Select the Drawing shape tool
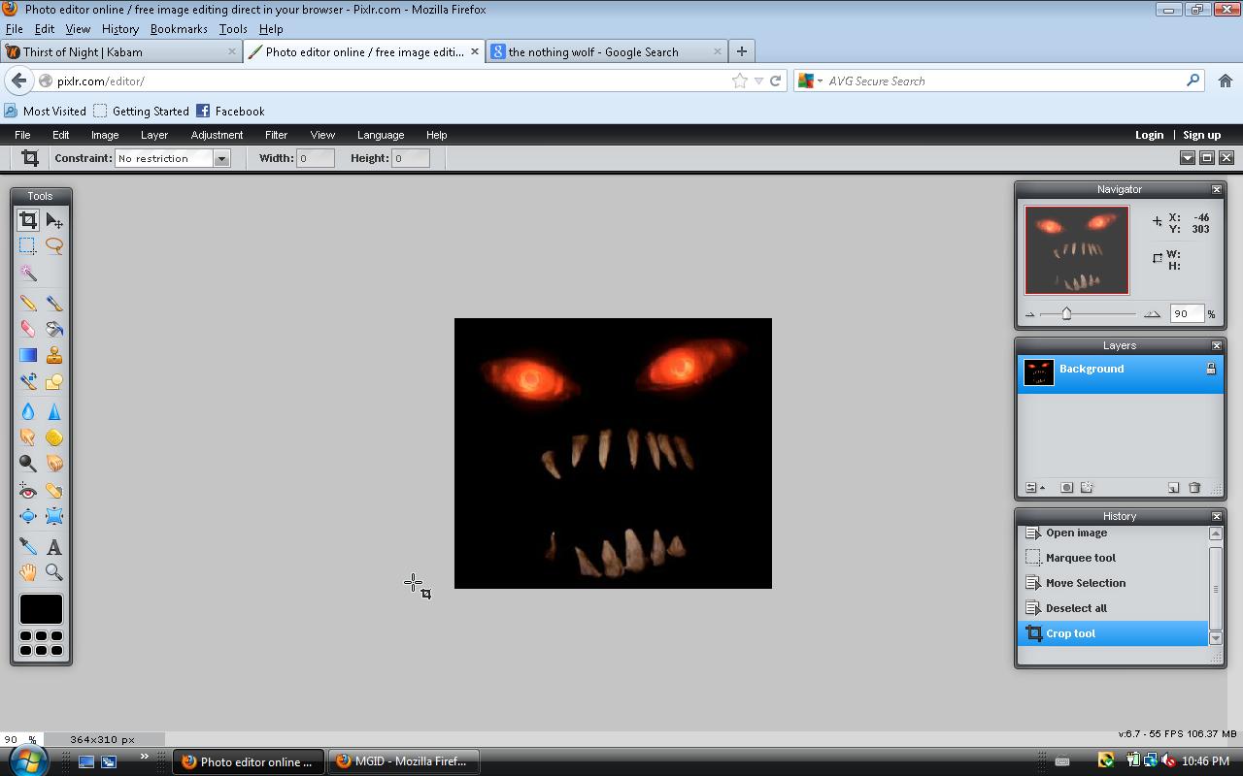Viewport: 1243px width, 776px height. click(54, 382)
